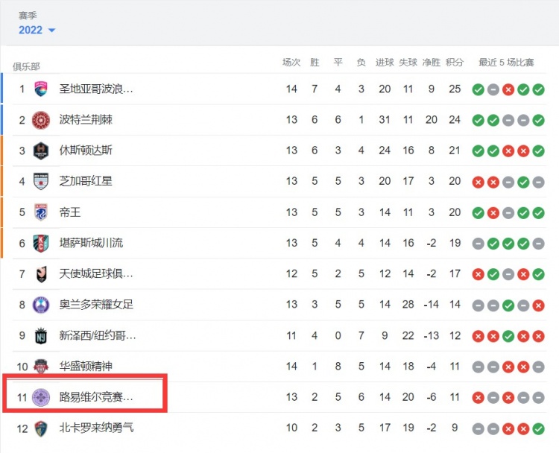The image size is (559, 453).
Task: Click 北卡罗来纳勇气's green win result icon
Action: coord(538,428)
